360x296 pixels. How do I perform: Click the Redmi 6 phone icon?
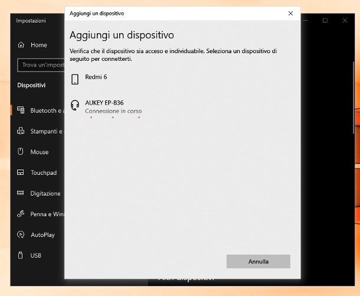point(75,79)
